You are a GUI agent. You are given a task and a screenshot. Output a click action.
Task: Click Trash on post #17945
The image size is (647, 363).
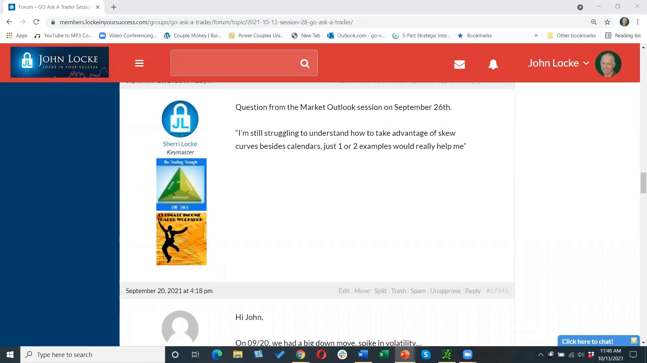click(398, 291)
